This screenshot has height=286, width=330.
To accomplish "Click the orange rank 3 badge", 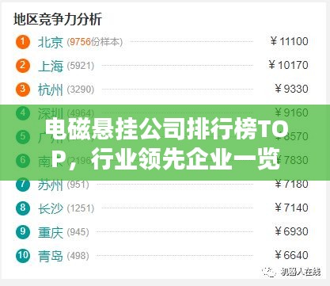I will pyautogui.click(x=23, y=90).
